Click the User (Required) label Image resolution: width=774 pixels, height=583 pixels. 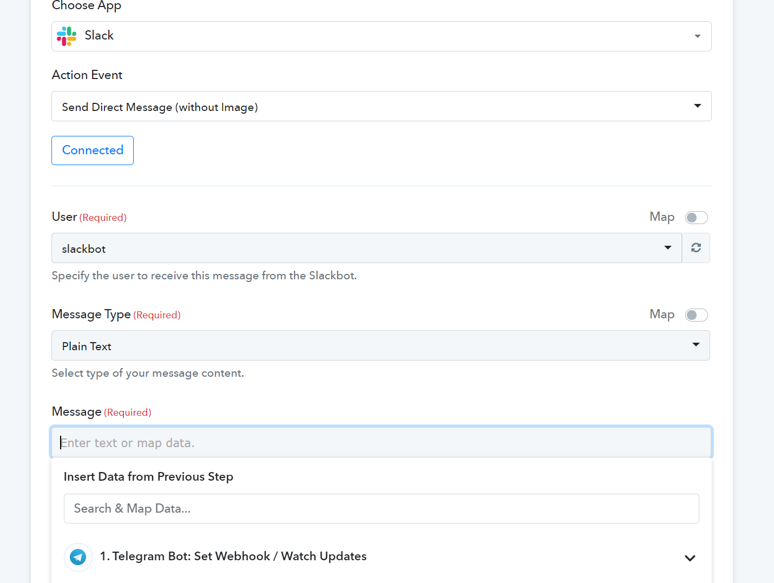click(89, 217)
